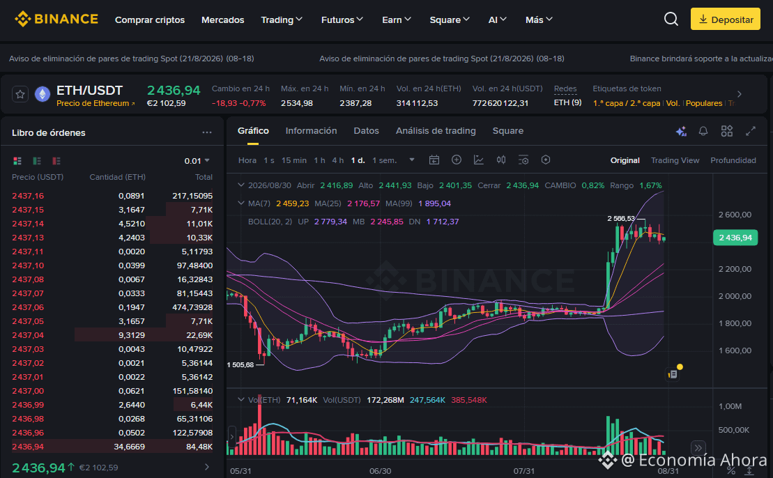Screen dimensions: 773x478
Task: Jump to latest candles double arrow
Action: (698, 448)
